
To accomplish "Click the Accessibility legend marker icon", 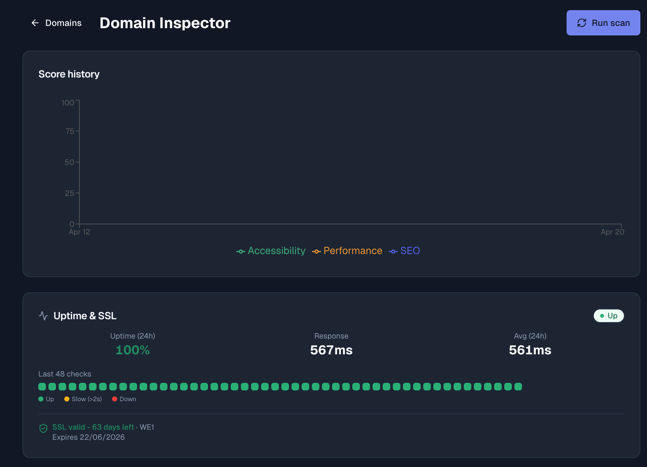I will [241, 251].
